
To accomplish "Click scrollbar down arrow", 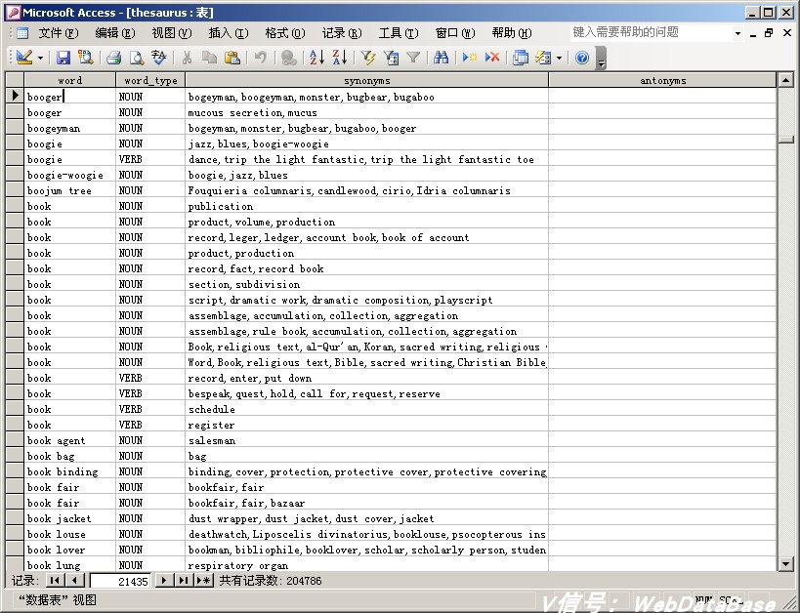I will (x=785, y=563).
